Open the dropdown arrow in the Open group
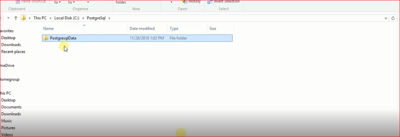 pos(171,2)
